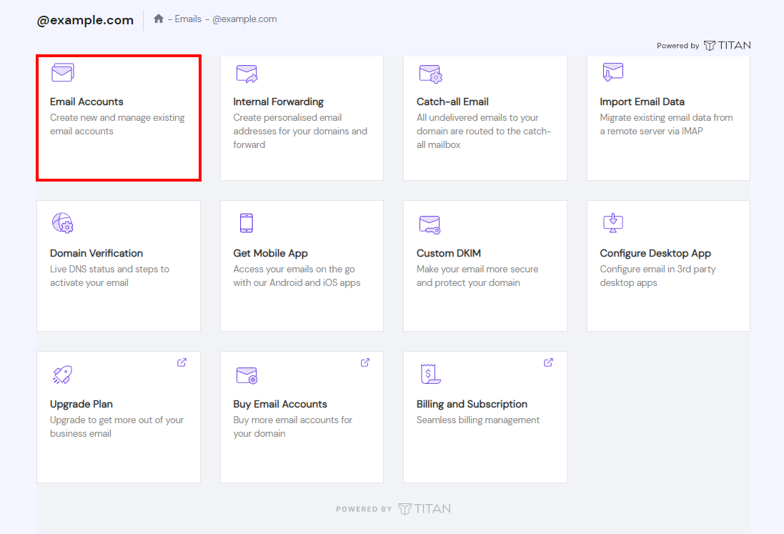Click 'Seamless billing management' description

tap(478, 420)
